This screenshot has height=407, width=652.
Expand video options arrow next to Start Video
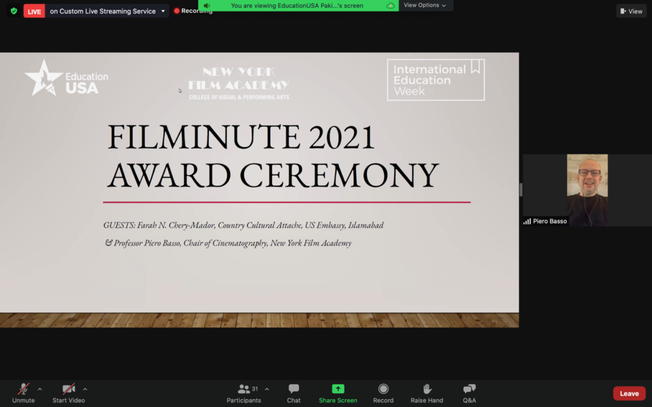coord(85,389)
